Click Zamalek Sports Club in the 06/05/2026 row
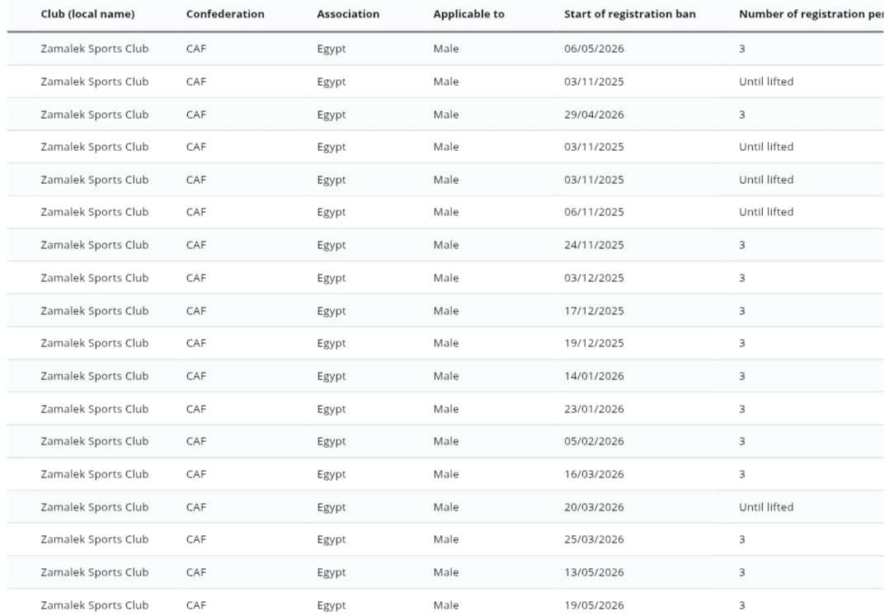 click(94, 49)
